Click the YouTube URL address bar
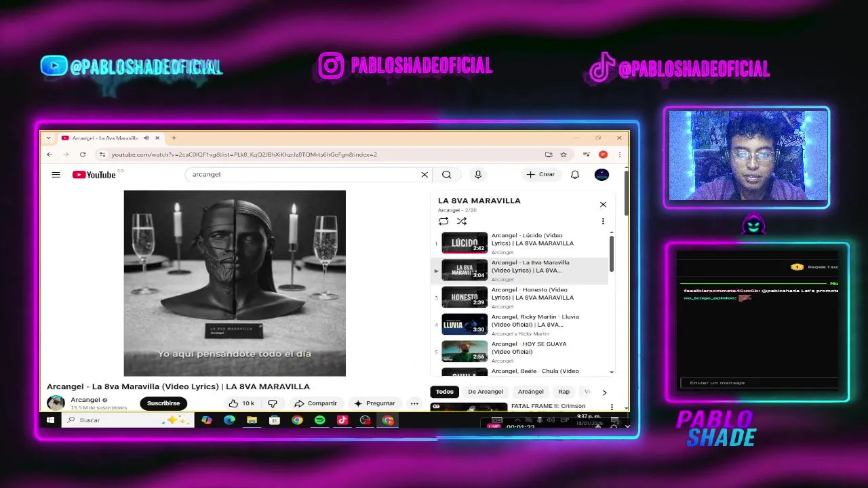This screenshot has width=868, height=488. [325, 155]
